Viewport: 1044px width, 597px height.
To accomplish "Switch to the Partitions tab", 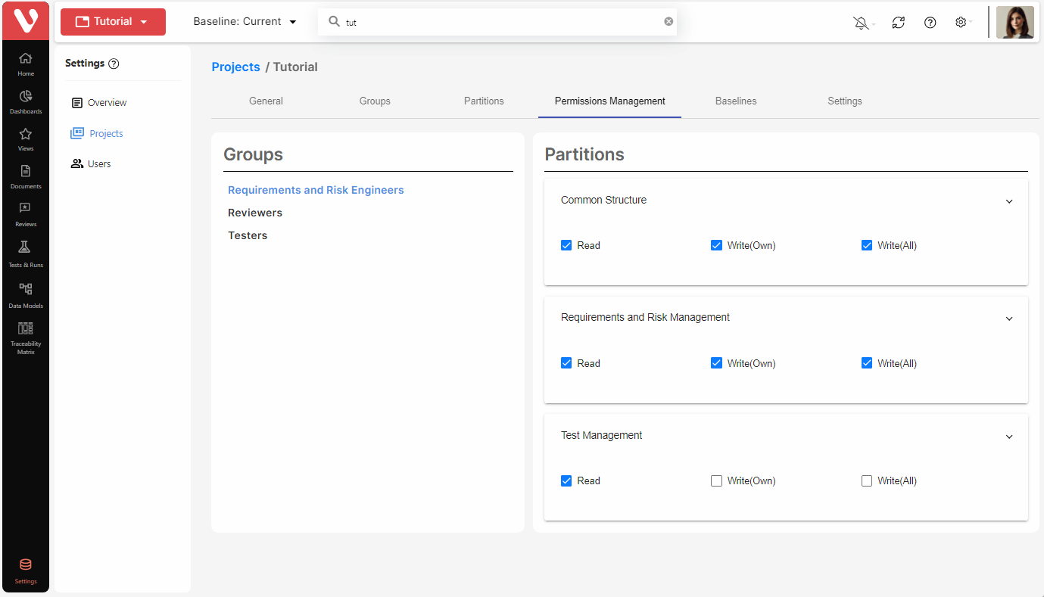I will click(x=484, y=101).
